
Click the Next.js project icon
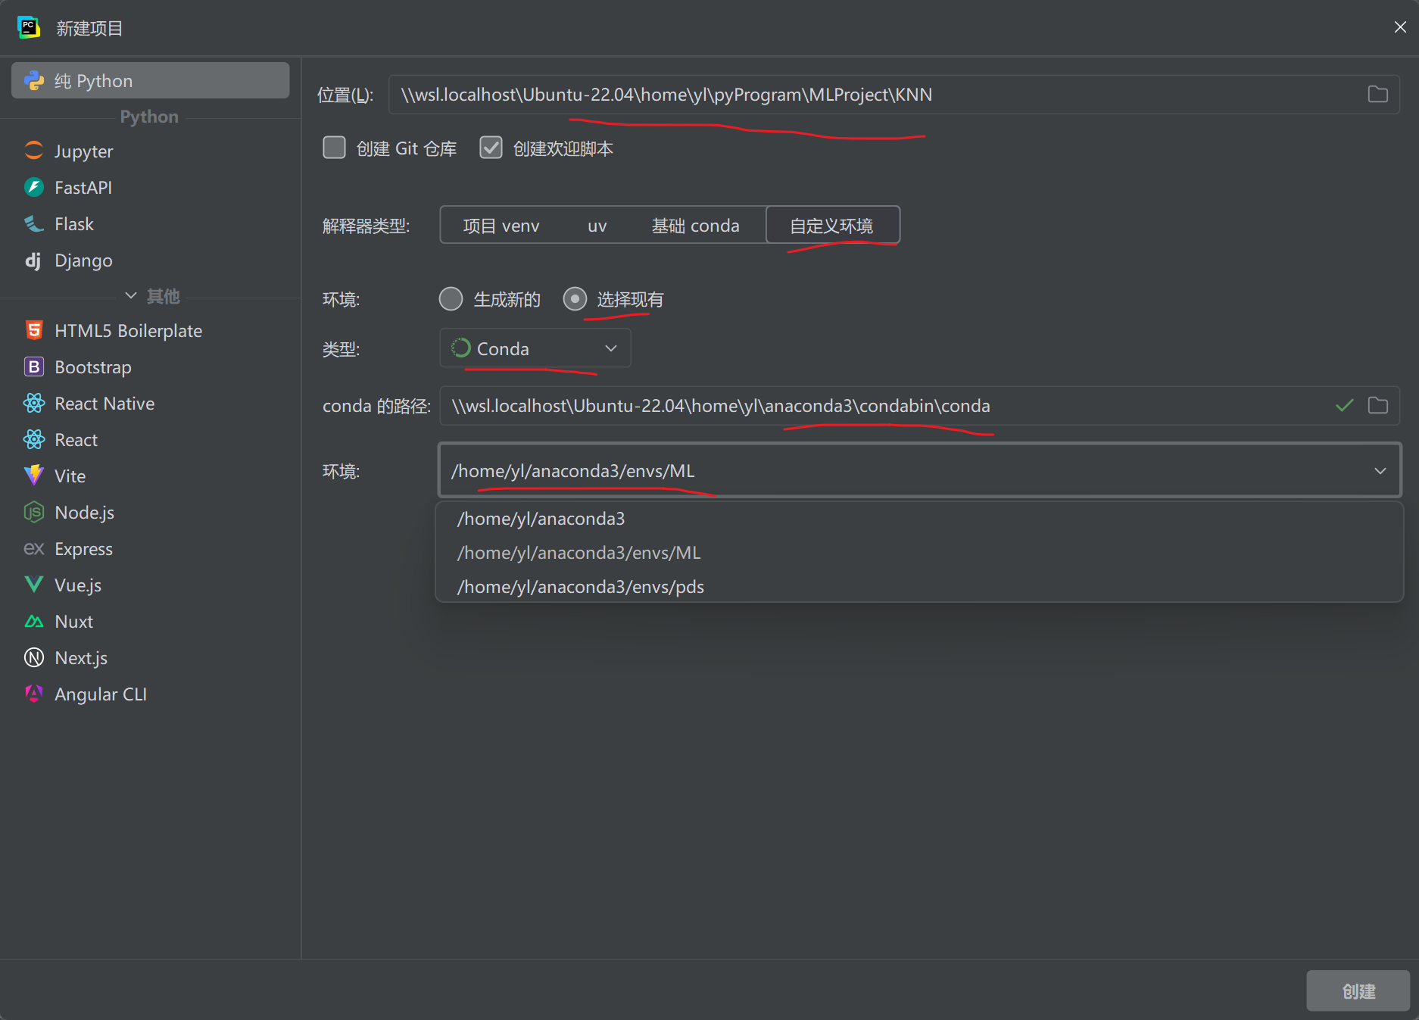point(34,657)
